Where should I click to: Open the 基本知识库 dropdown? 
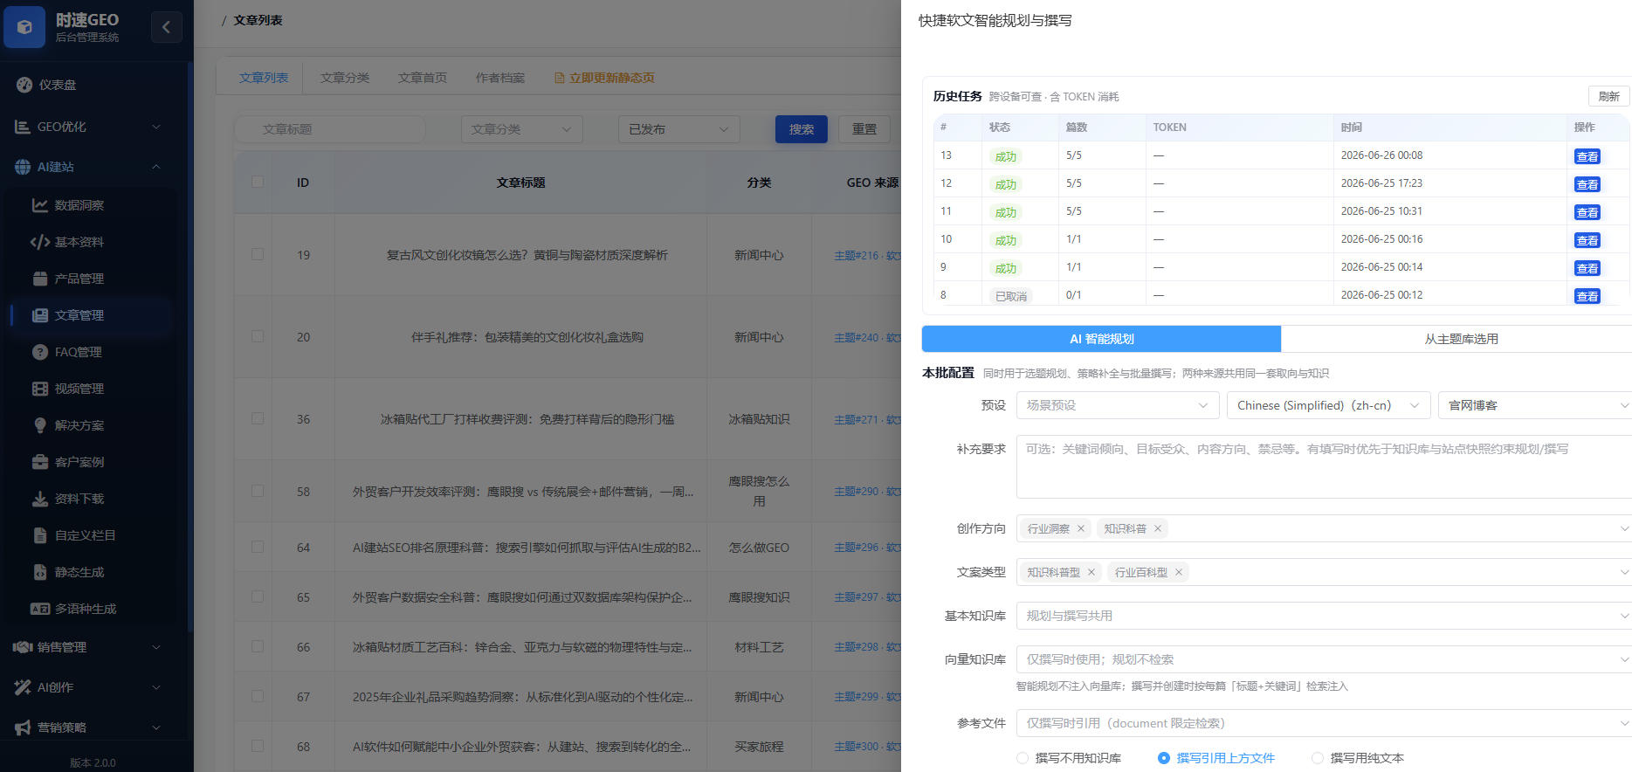point(1324,616)
